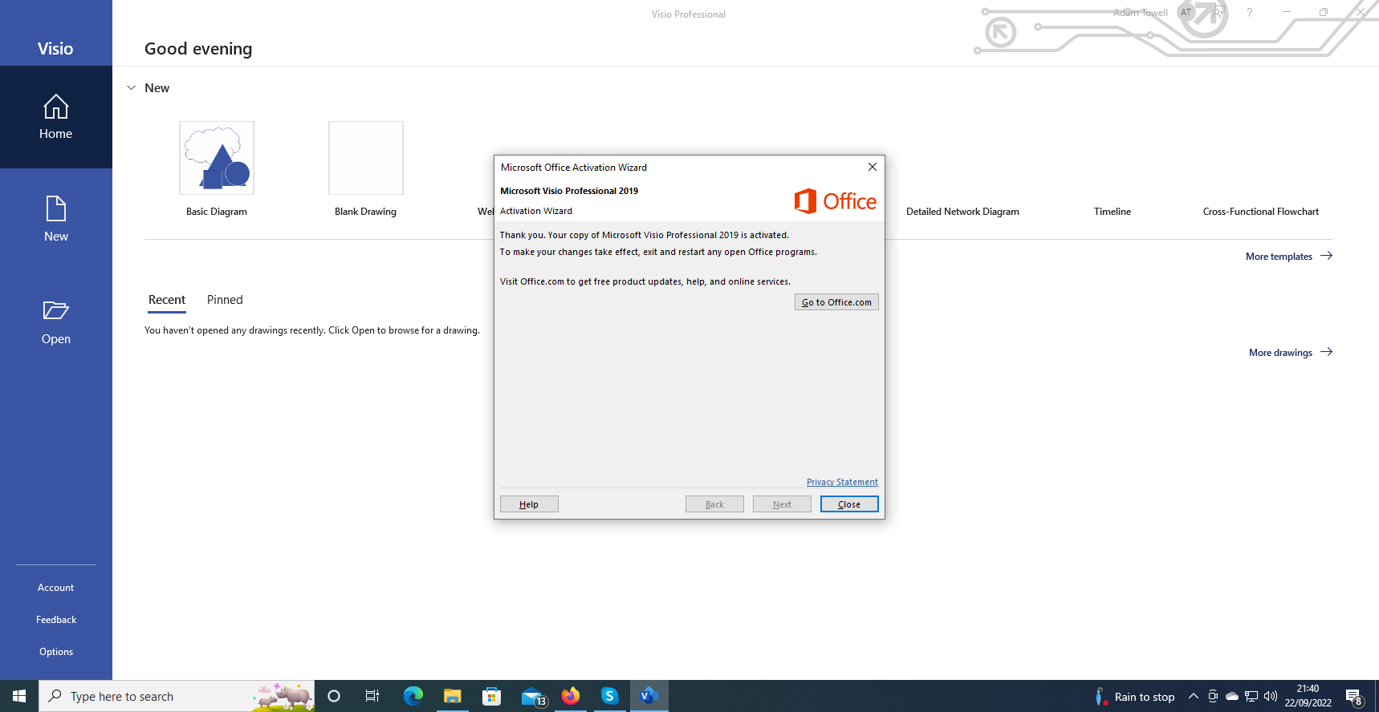Open Options in the sidebar
1379x712 pixels.
click(x=56, y=652)
